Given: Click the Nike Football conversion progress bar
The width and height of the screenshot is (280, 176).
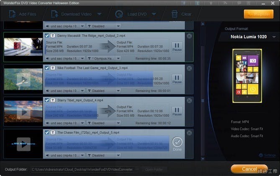Looking at the screenshot, I should 107,79.
